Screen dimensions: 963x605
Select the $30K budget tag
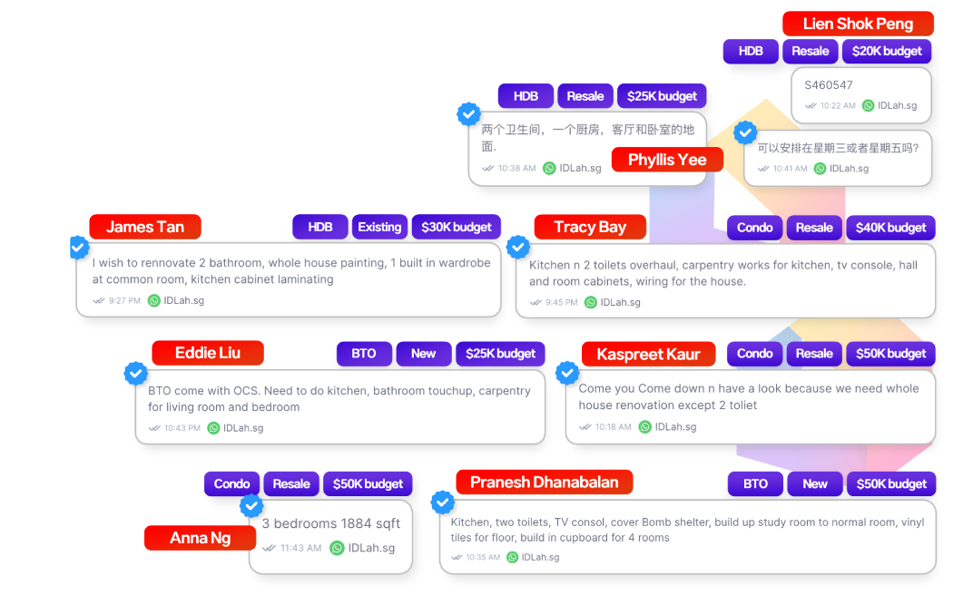[x=457, y=227]
